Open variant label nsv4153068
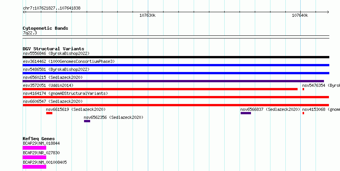The image size is (340, 171). [x=321, y=109]
